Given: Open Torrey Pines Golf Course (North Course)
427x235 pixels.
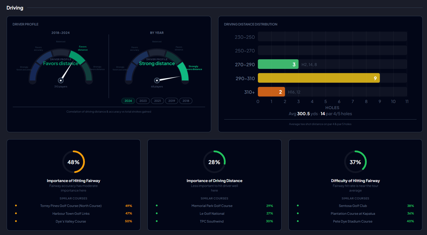Looking at the screenshot, I should pyautogui.click(x=71, y=206).
